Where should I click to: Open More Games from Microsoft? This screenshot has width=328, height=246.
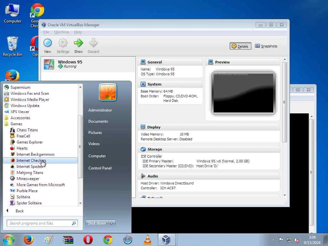point(41,185)
